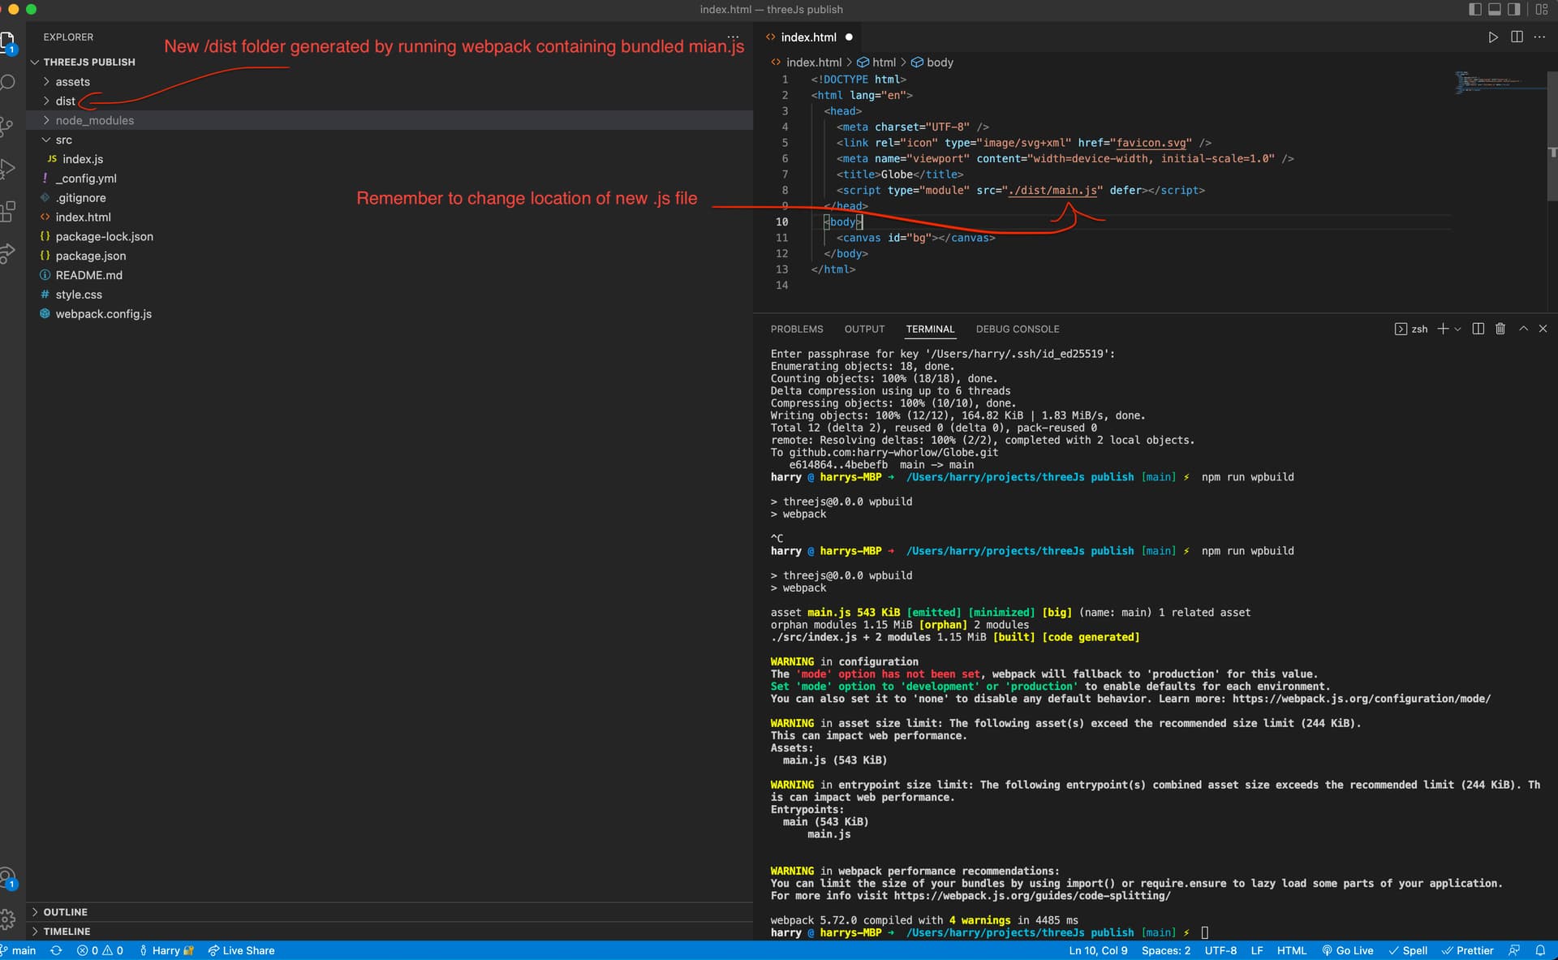Kill the terminal using the trash icon
Viewport: 1558px width, 960px height.
(1500, 329)
